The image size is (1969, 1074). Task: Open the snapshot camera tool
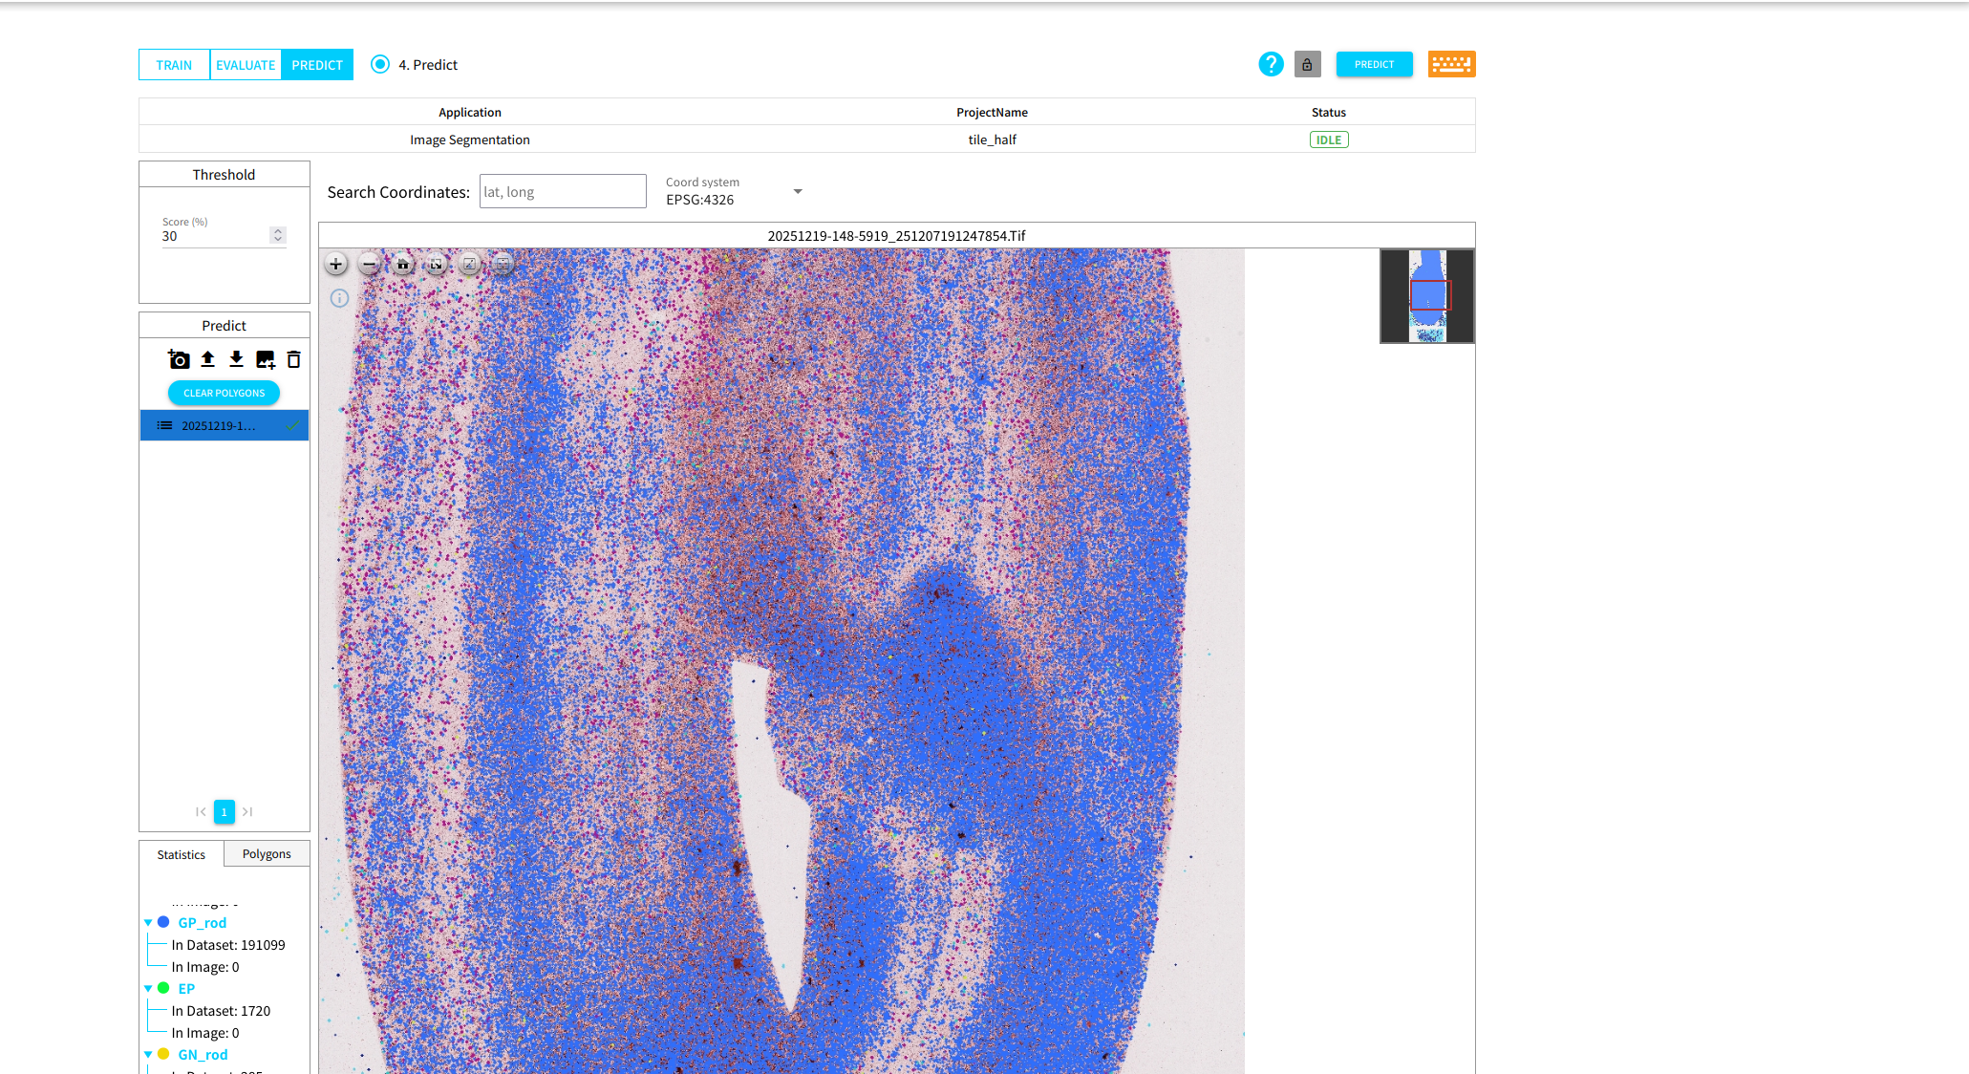point(180,360)
